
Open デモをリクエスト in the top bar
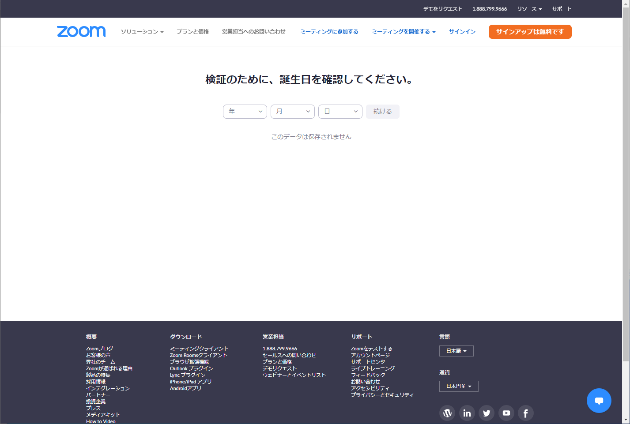[443, 9]
